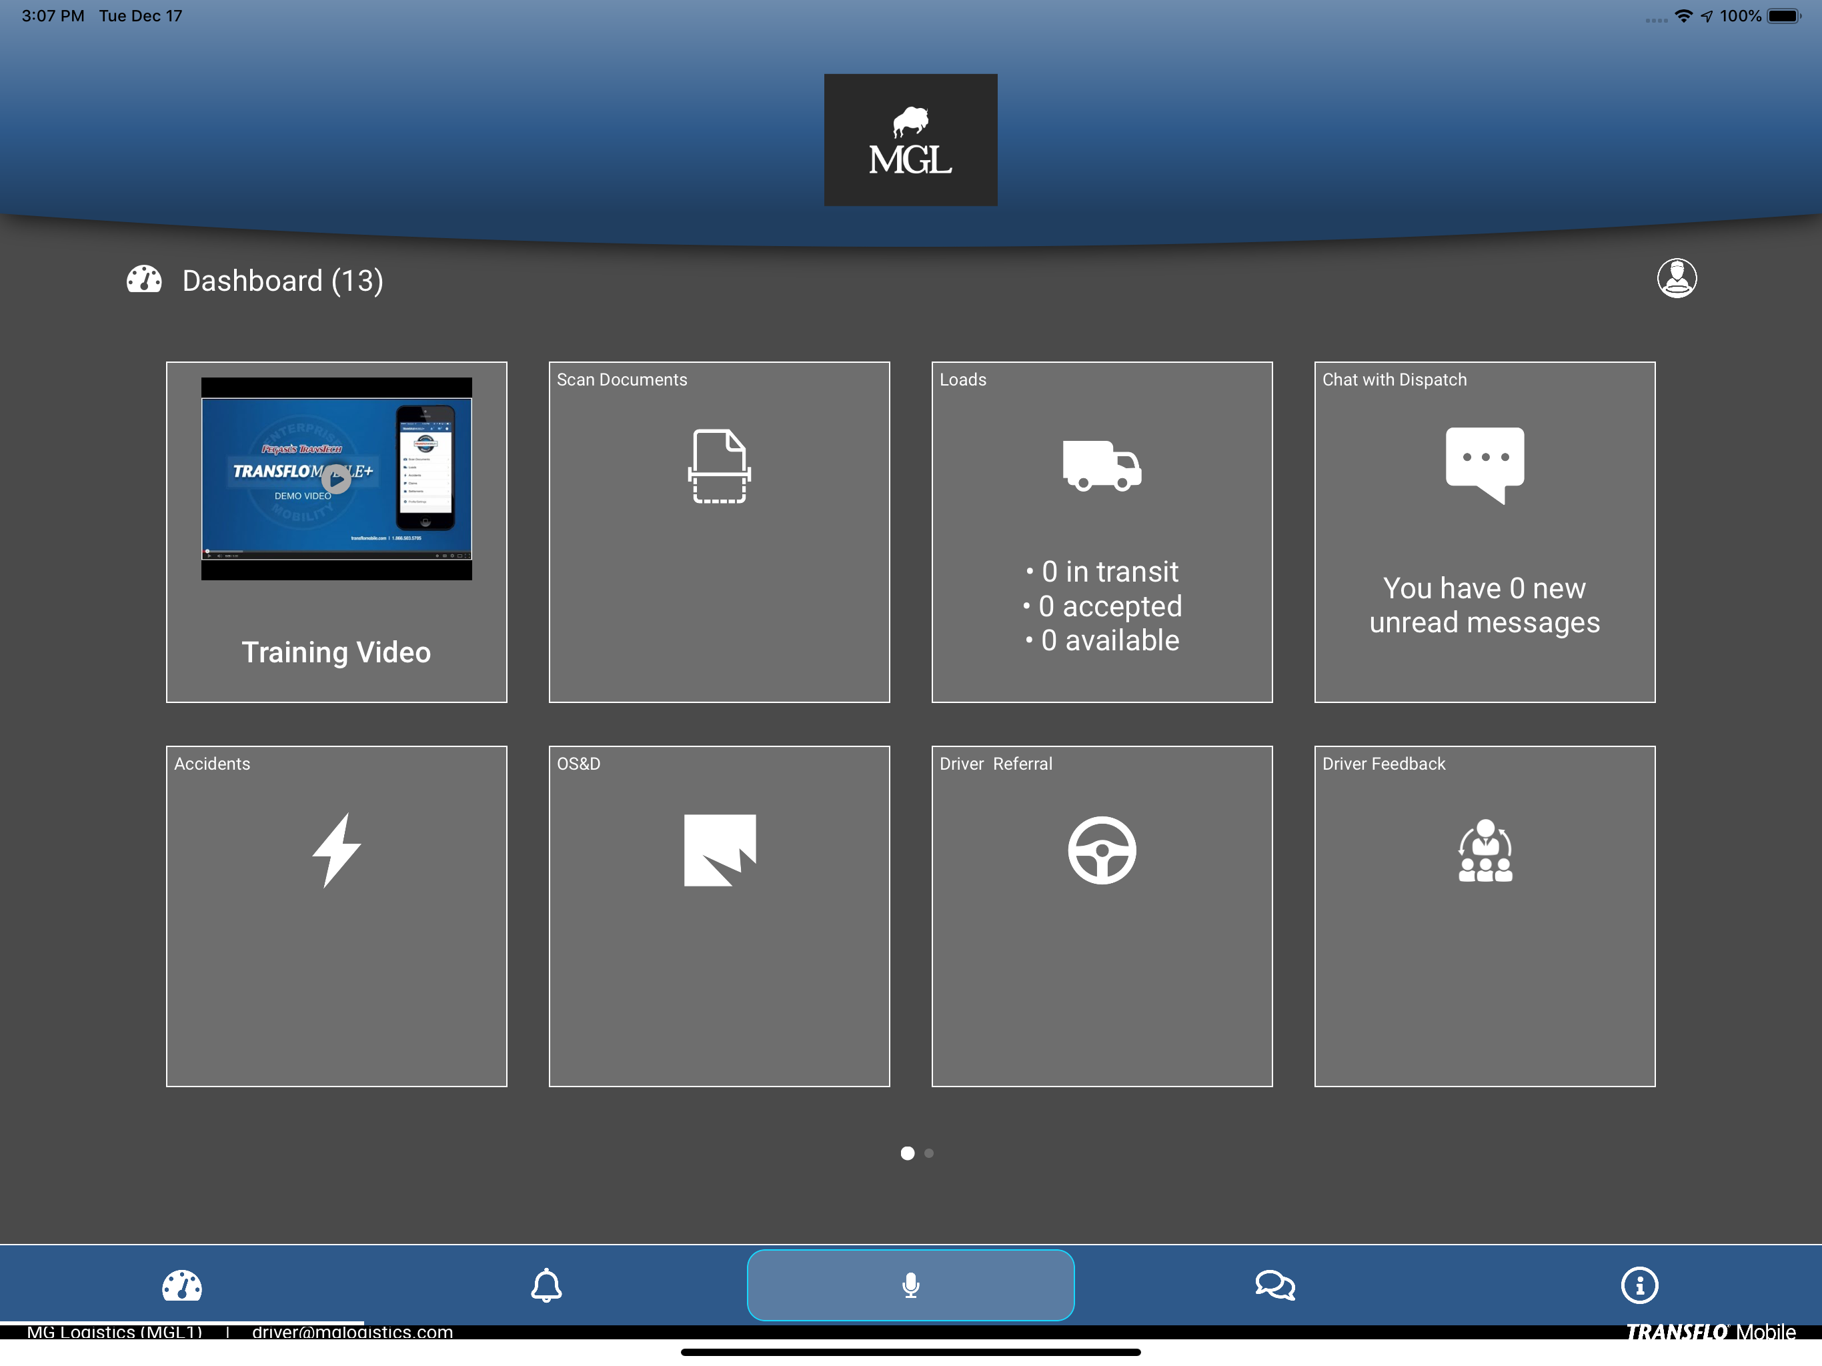
Task: Open the Training Video label
Action: pos(336,652)
